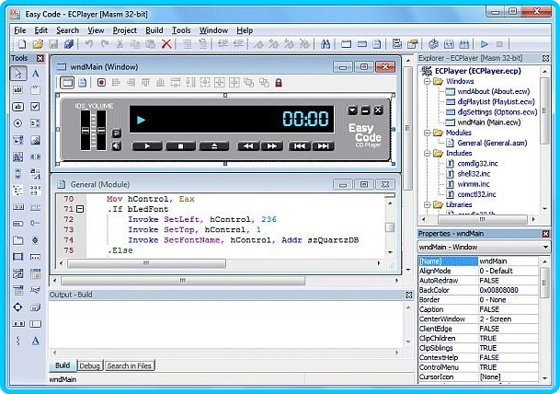Viewport: 560px width, 394px height.
Task: Click the Fast-forward button on CD player design
Action: click(272, 145)
